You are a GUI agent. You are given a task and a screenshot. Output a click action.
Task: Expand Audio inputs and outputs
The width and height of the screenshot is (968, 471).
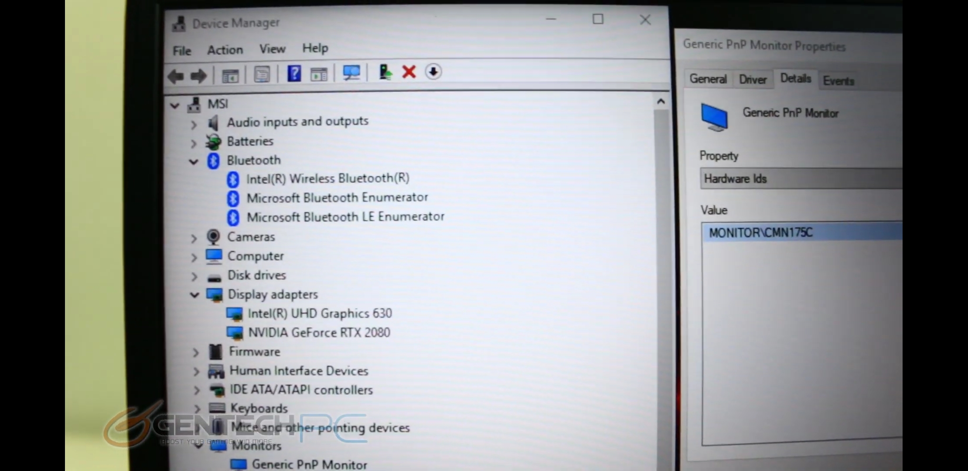pyautogui.click(x=194, y=125)
